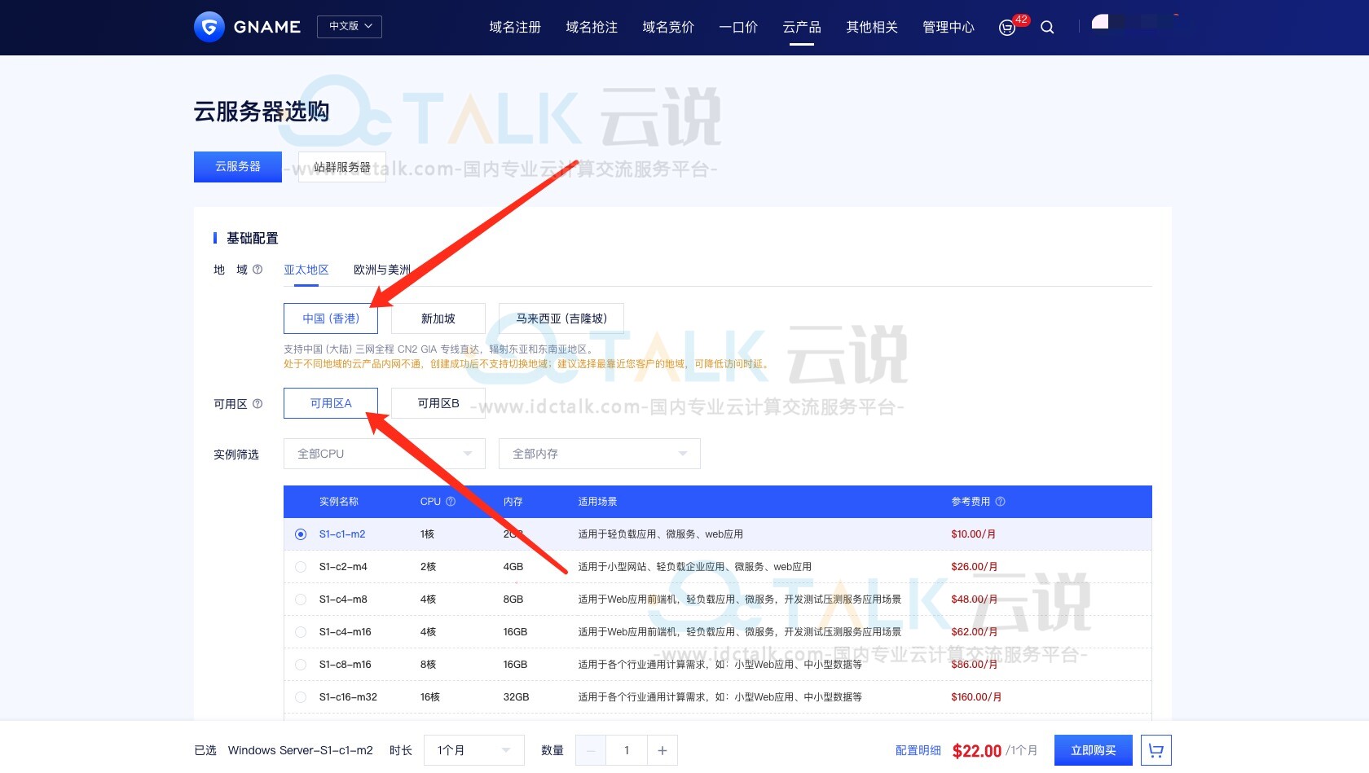Viewport: 1369px width, 773px height.
Task: Add to cart with shopping cart icon
Action: pos(1156,750)
